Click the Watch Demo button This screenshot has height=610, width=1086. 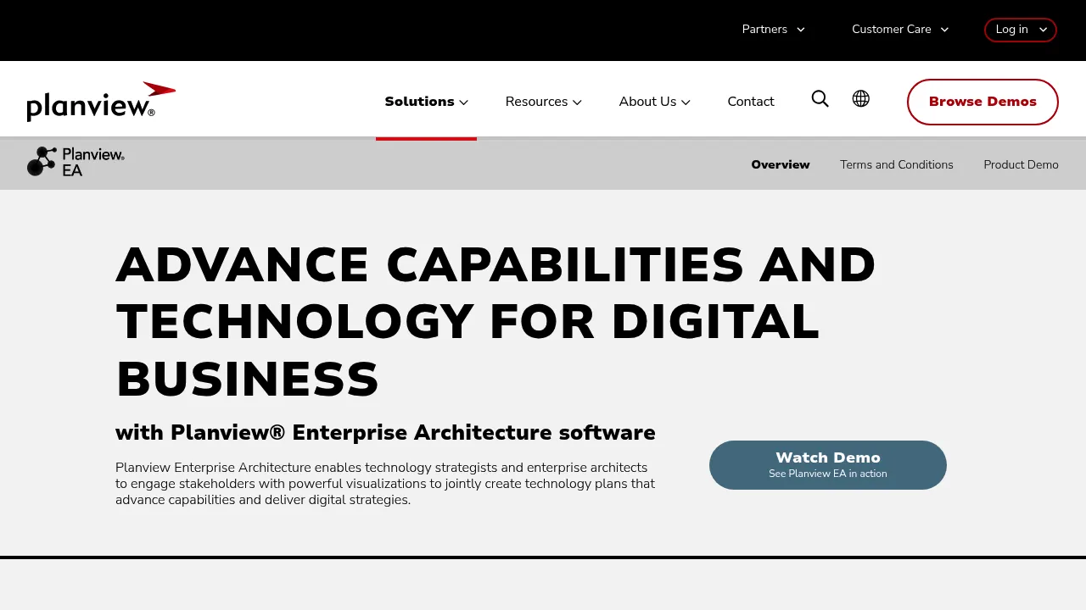click(x=828, y=465)
